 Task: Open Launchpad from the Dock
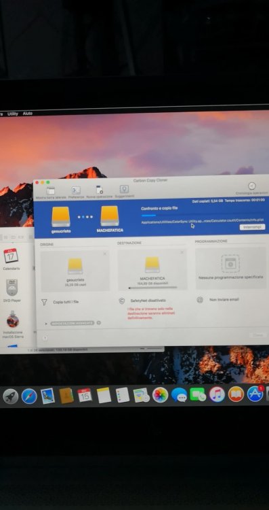(10, 396)
